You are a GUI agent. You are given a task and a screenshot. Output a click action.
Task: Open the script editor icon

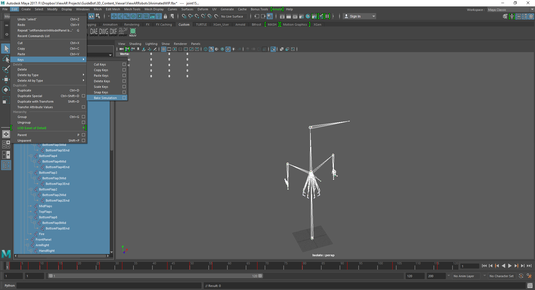tap(530, 286)
